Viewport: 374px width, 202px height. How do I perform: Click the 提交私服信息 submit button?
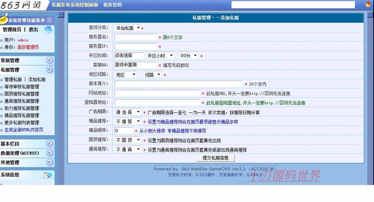[216, 158]
